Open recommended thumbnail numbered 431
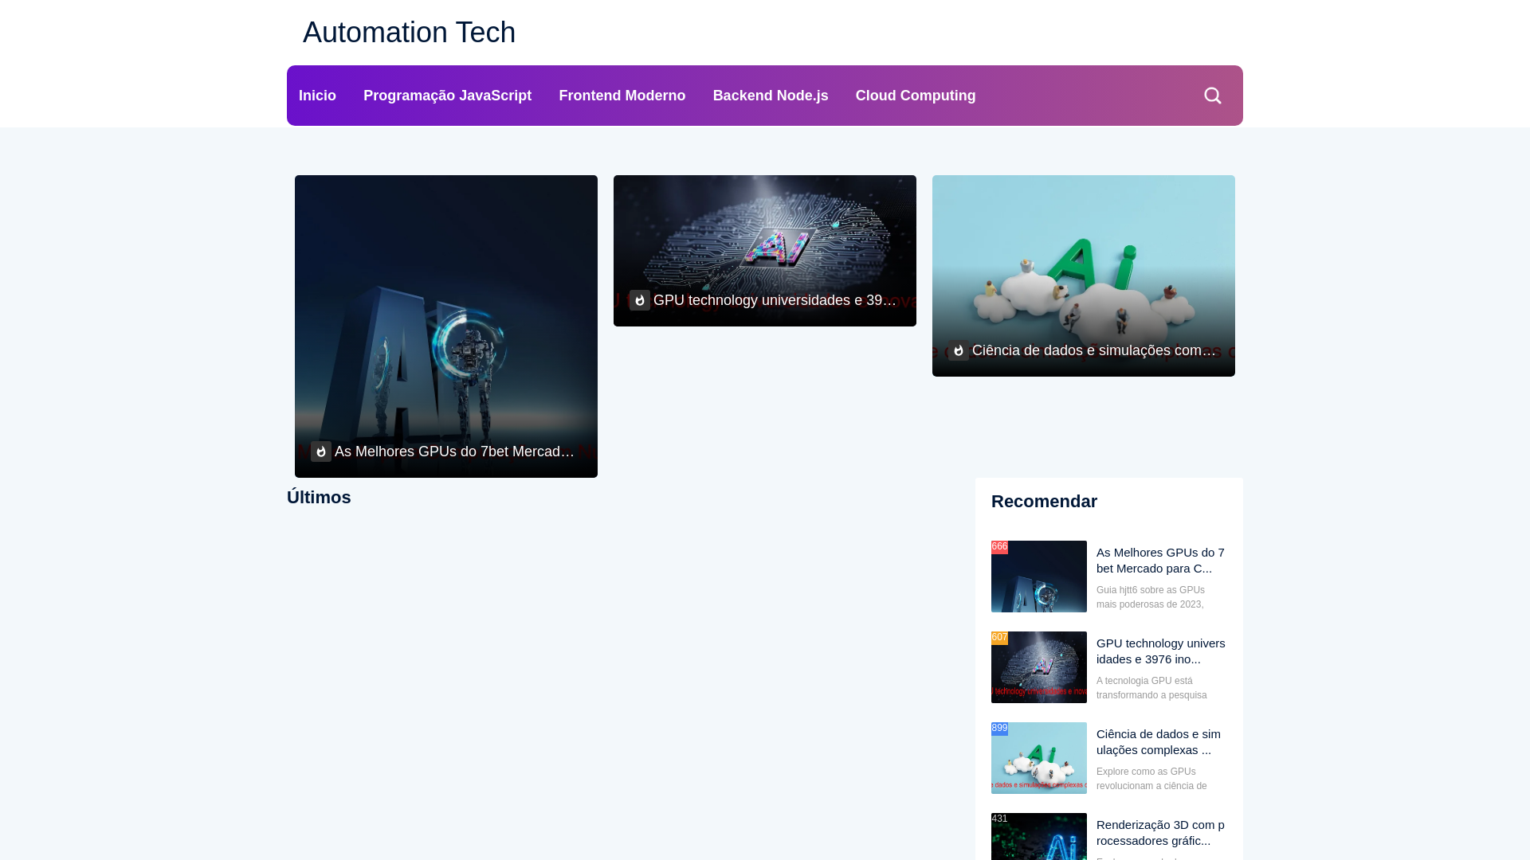 (1039, 836)
